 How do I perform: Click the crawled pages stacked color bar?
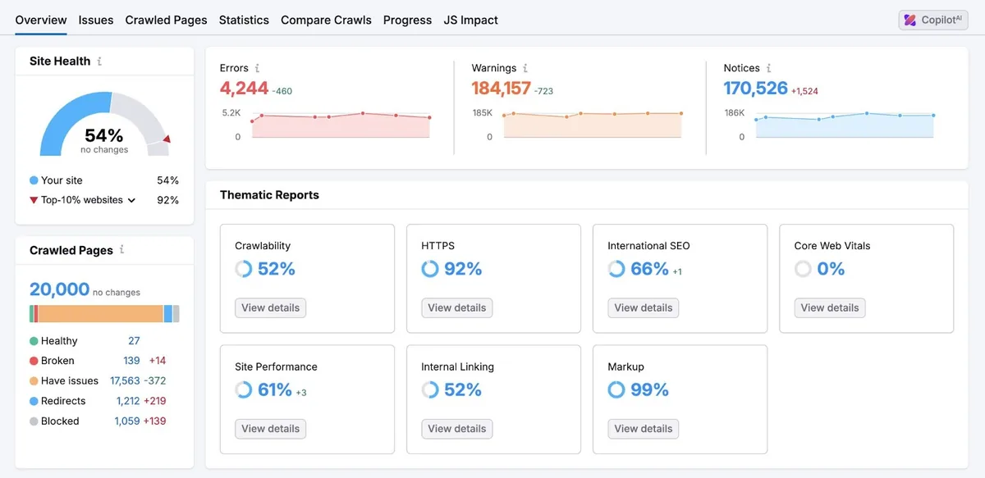tap(104, 313)
